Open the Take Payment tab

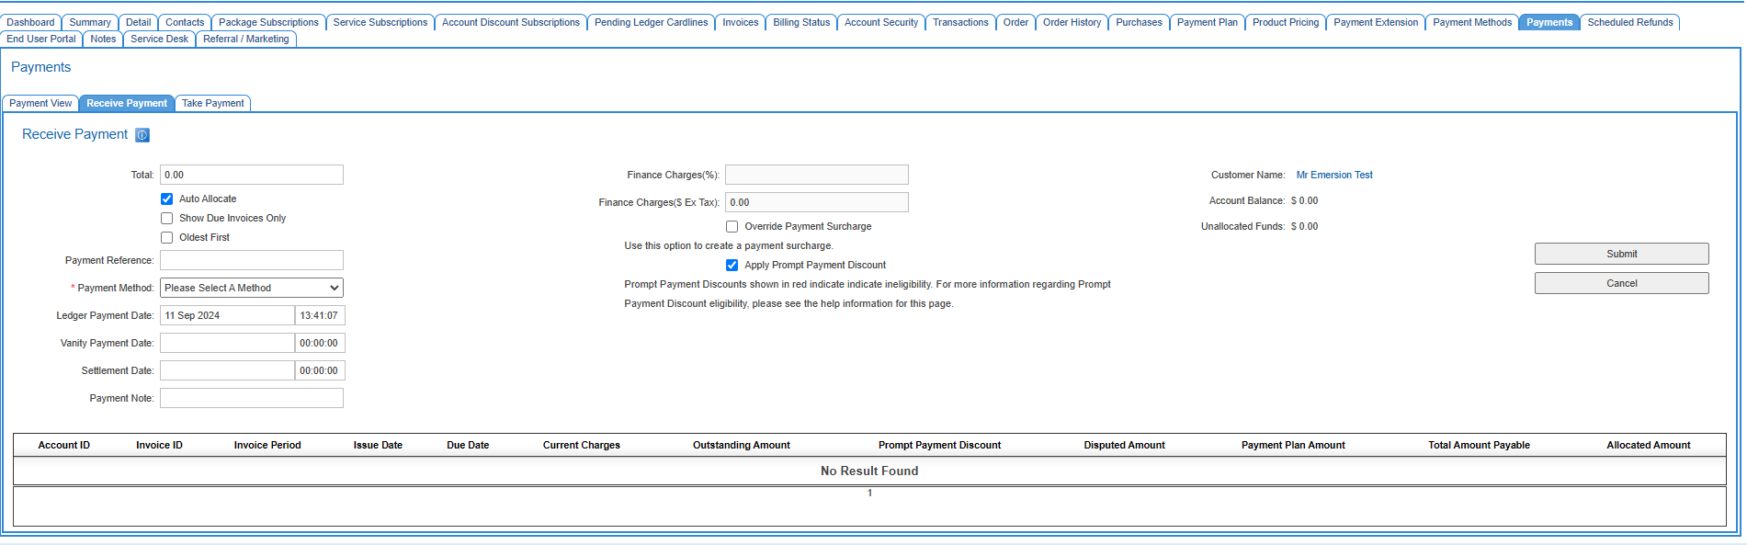tap(212, 103)
